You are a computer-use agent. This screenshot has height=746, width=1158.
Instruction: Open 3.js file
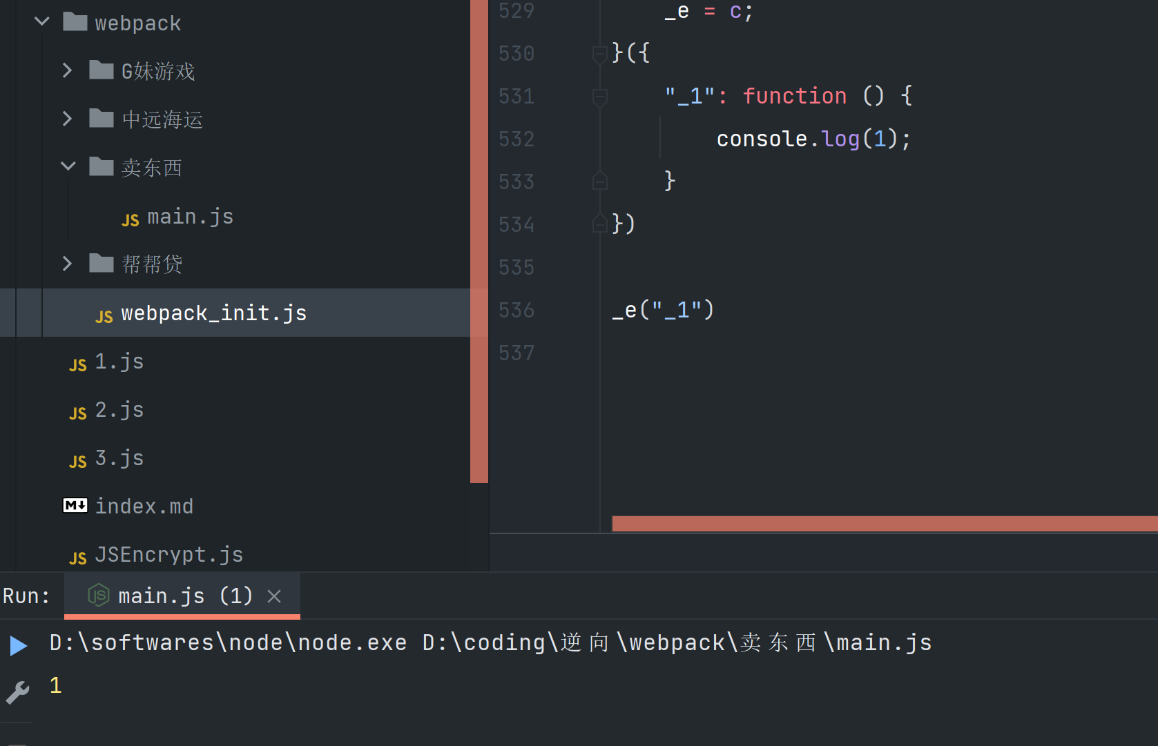coord(119,458)
